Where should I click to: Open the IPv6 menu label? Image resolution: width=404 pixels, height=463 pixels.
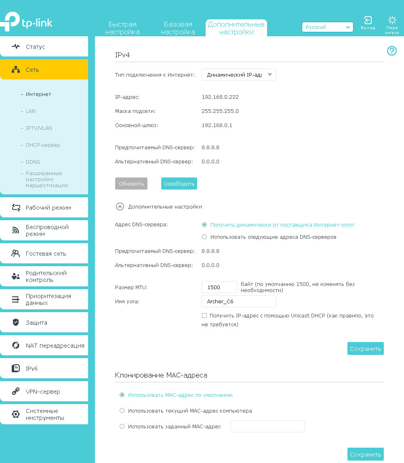32,369
